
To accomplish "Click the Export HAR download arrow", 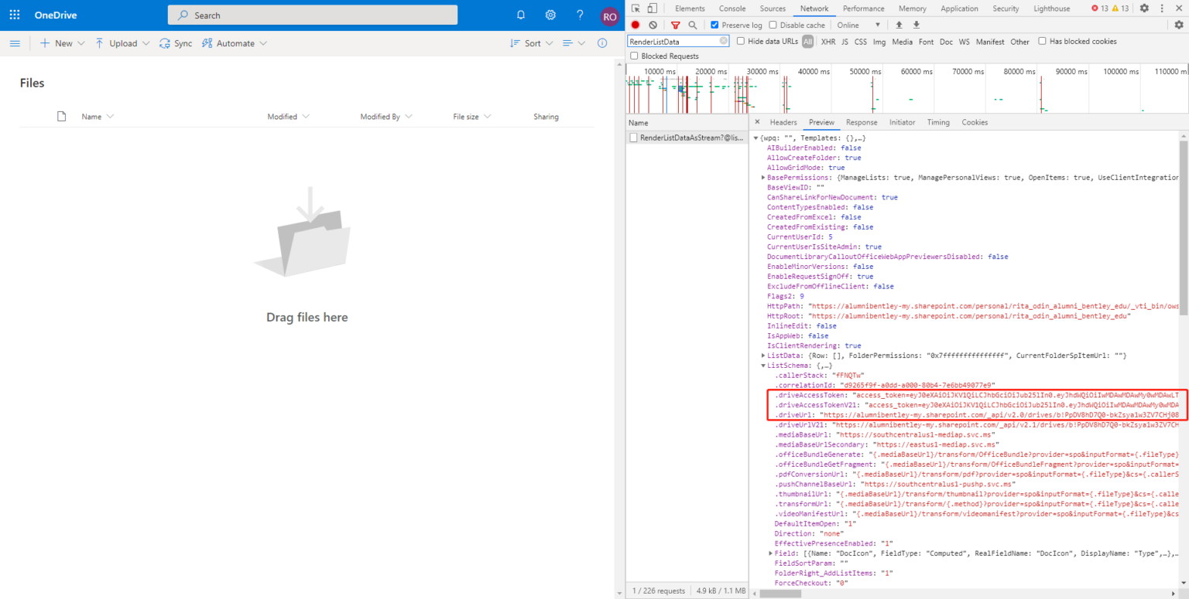I will point(915,25).
